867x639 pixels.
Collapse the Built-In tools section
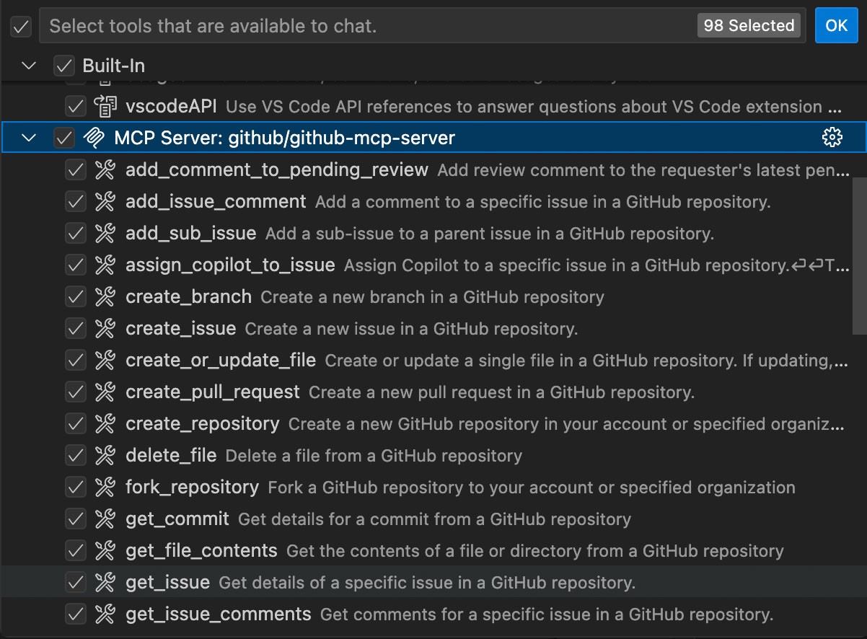29,66
